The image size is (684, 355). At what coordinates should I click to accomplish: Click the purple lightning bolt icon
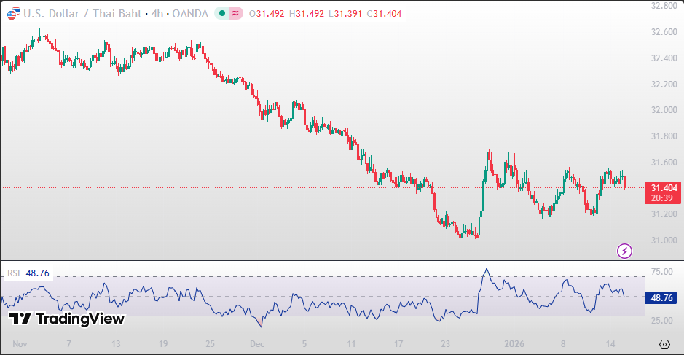[624, 251]
